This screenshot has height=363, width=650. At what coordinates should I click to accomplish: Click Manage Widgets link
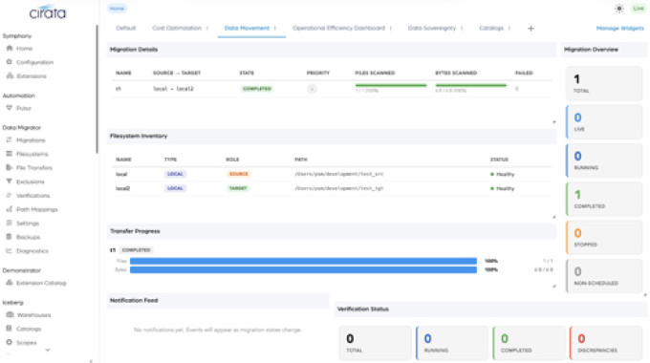[619, 28]
